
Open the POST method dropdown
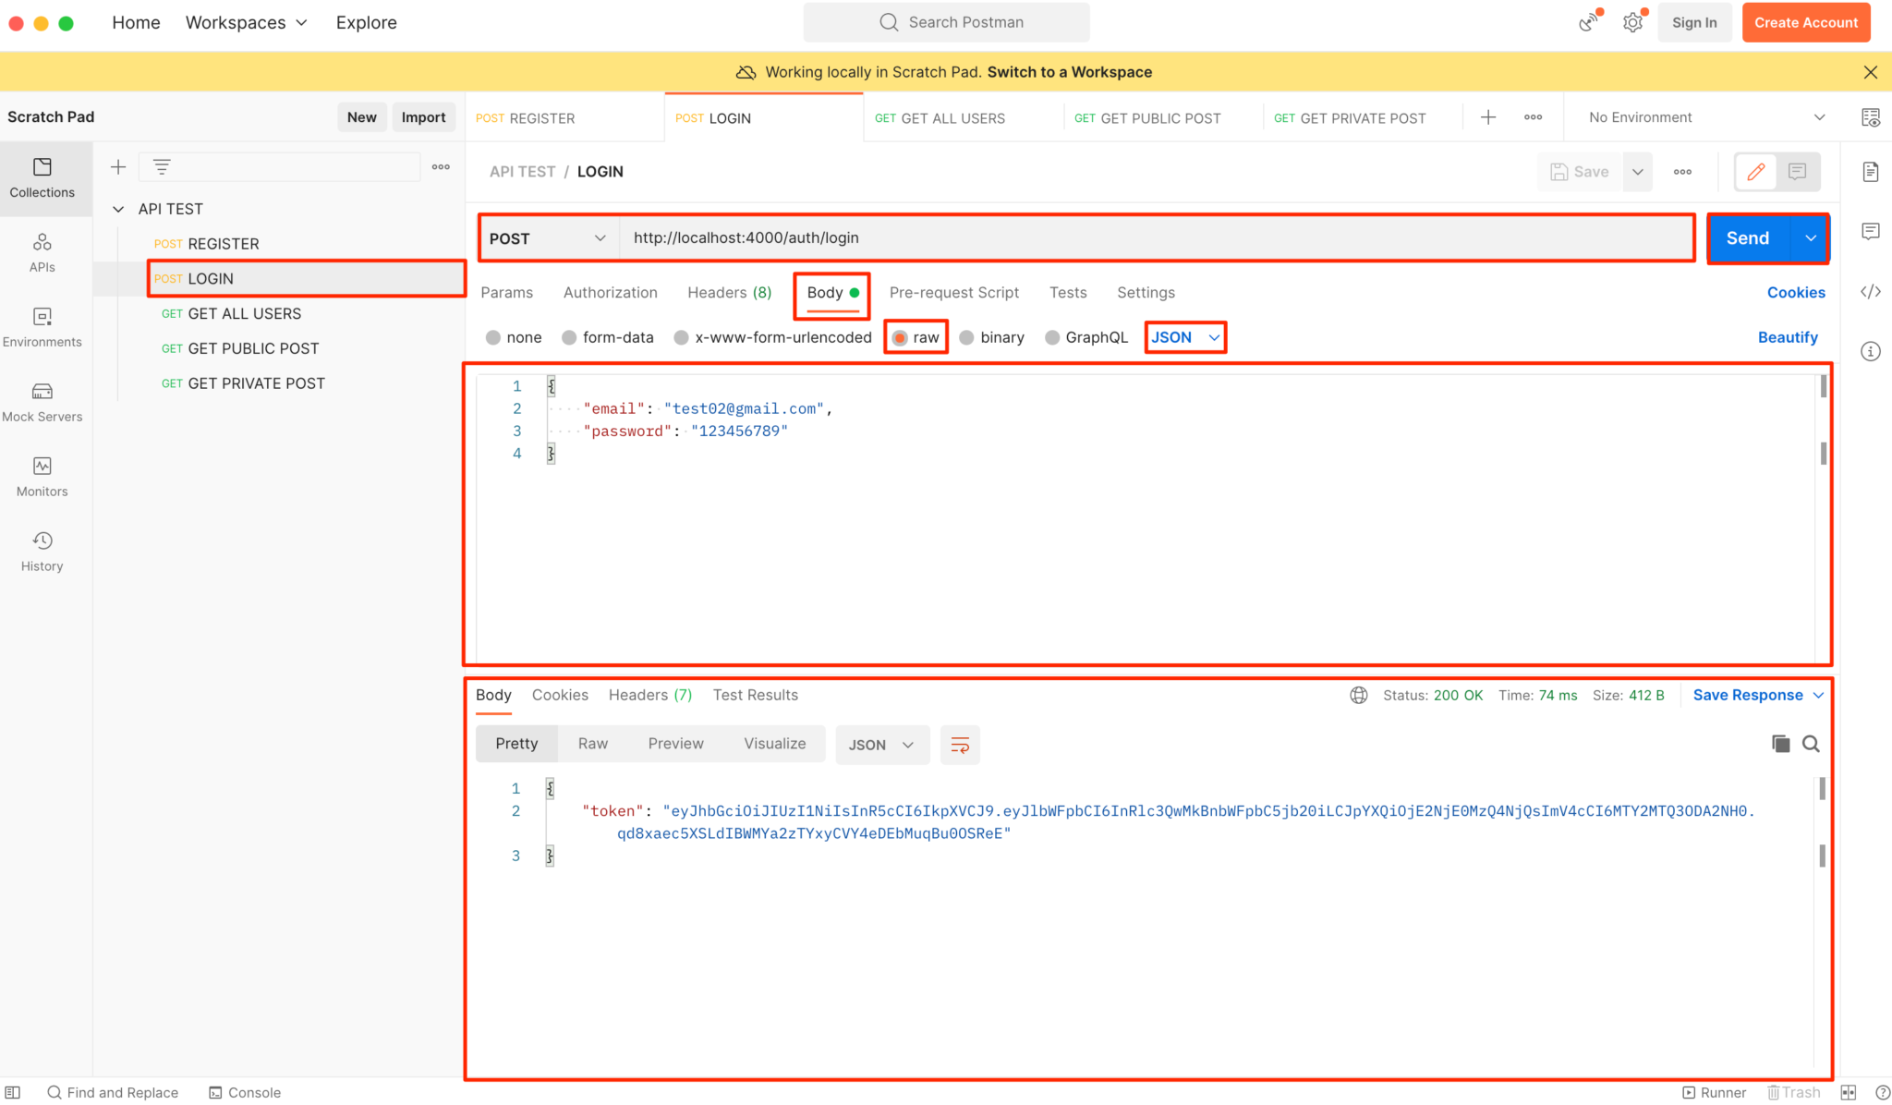point(547,237)
